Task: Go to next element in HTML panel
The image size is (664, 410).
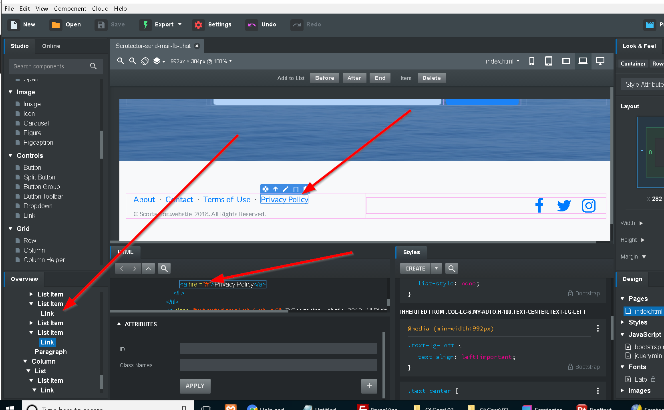Action: [x=135, y=268]
